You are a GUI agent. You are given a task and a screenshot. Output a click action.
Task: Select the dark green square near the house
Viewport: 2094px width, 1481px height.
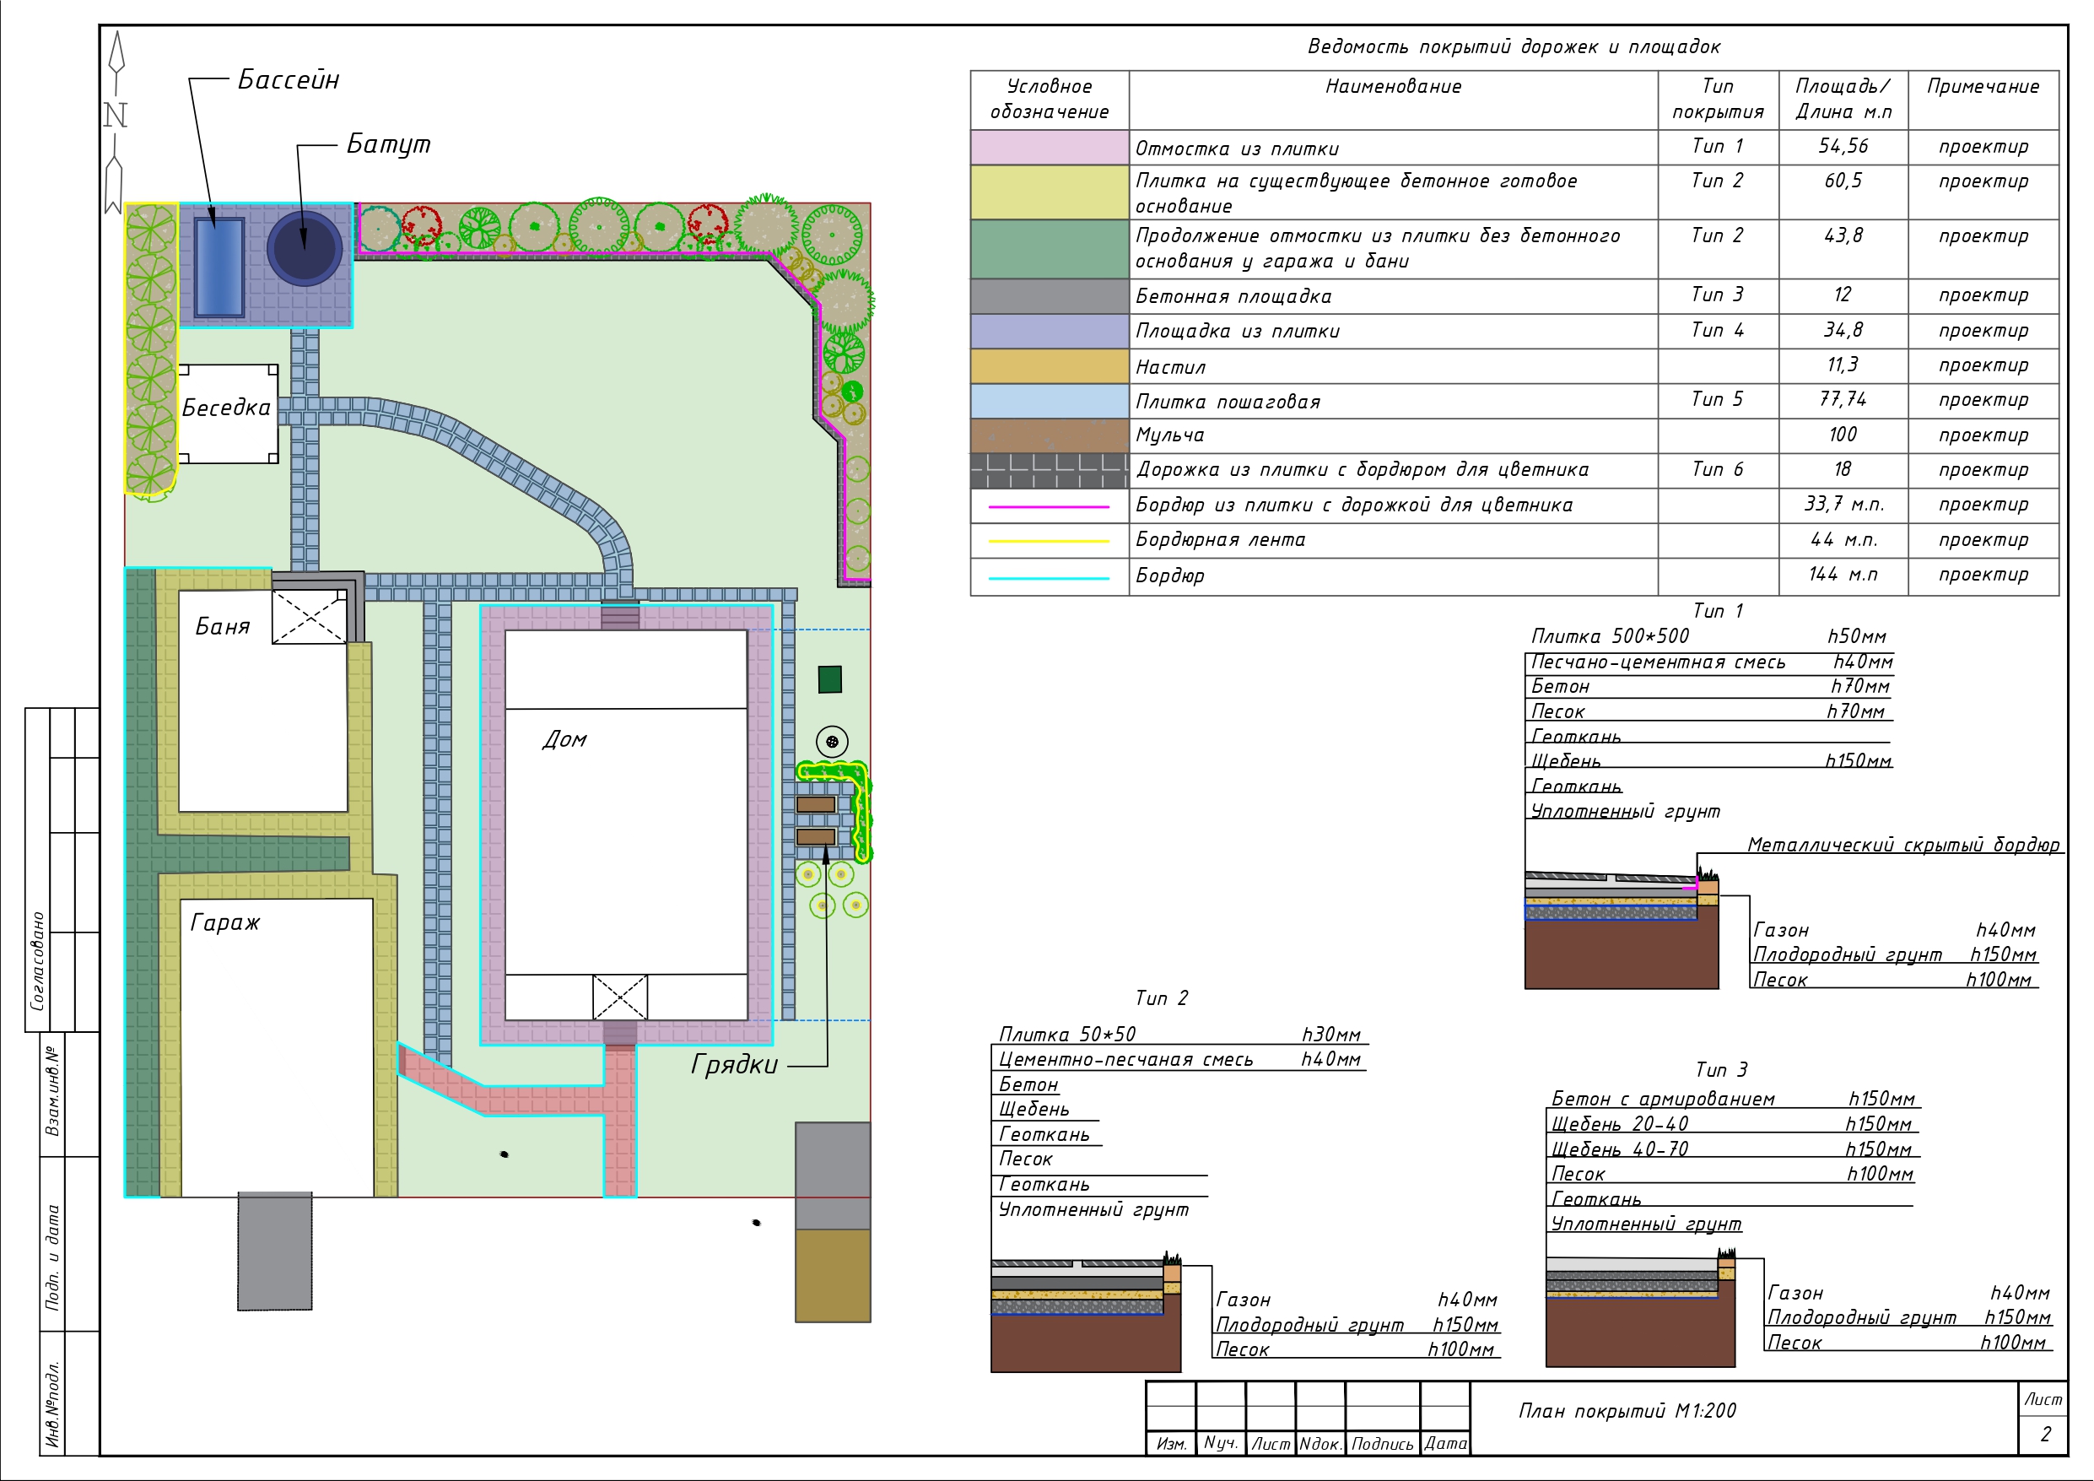coord(829,679)
